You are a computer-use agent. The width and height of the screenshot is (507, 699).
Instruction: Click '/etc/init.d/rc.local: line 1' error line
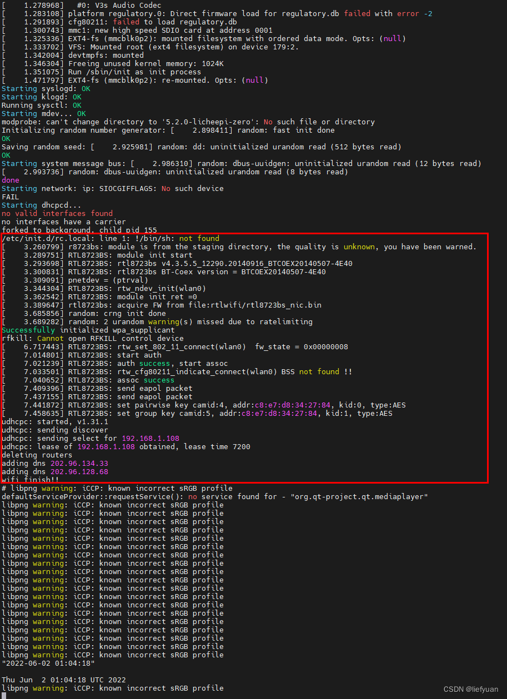pyautogui.click(x=111, y=238)
